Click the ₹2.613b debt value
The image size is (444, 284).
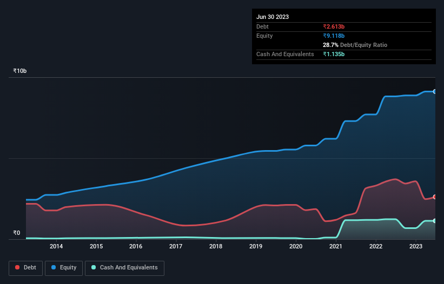(334, 26)
